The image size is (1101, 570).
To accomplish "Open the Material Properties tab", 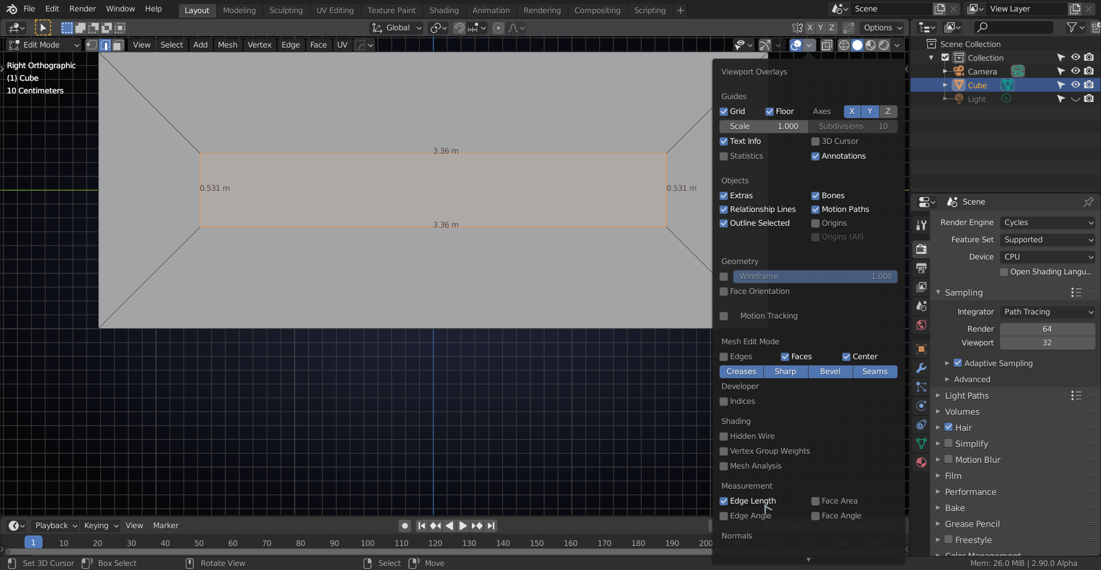I will pyautogui.click(x=922, y=462).
